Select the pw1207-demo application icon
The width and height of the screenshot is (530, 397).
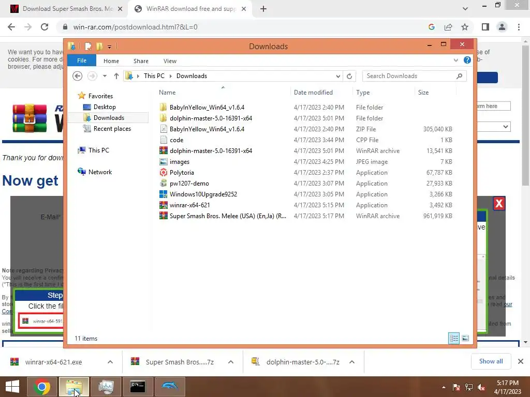click(x=163, y=184)
